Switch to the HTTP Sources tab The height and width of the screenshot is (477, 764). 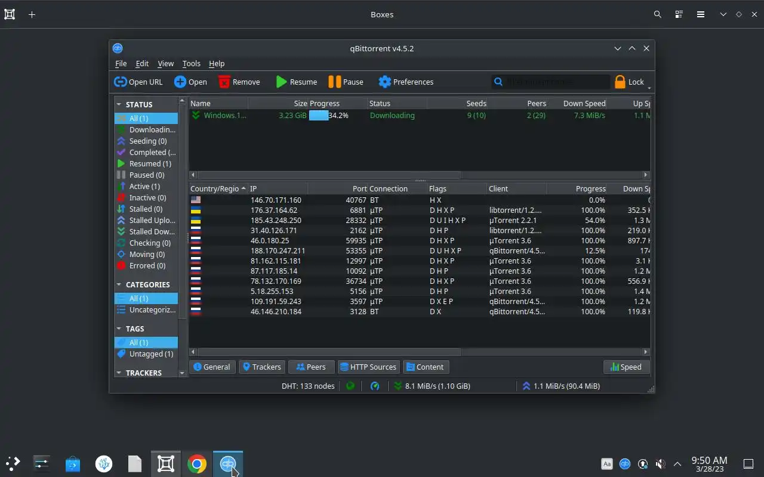pyautogui.click(x=368, y=367)
